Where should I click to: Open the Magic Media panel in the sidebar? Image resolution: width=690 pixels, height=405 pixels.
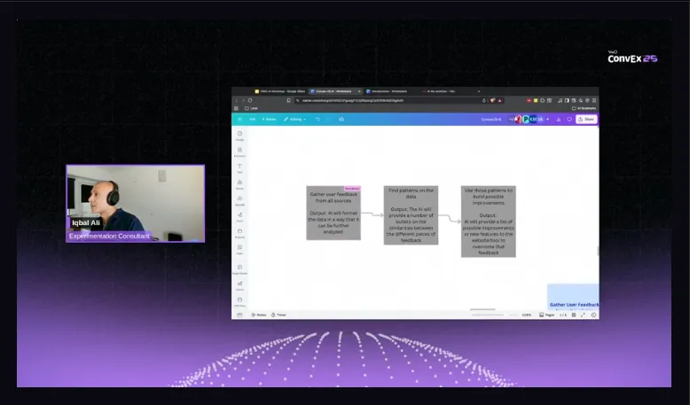(239, 269)
